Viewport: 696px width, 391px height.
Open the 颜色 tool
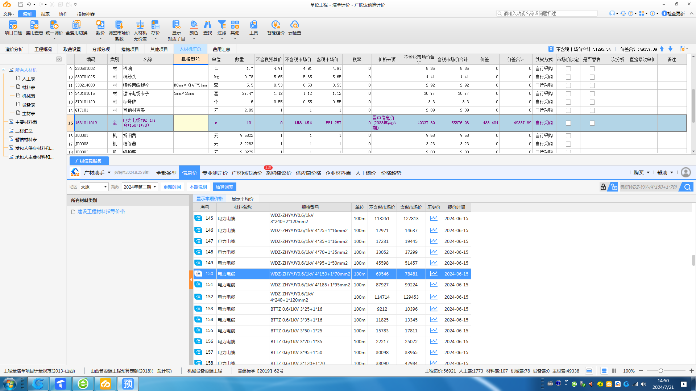click(x=194, y=28)
